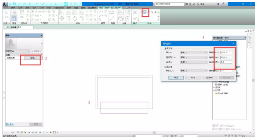Click the Paste clipboard icon
The width and height of the screenshot is (258, 139).
pyautogui.click(x=22, y=13)
